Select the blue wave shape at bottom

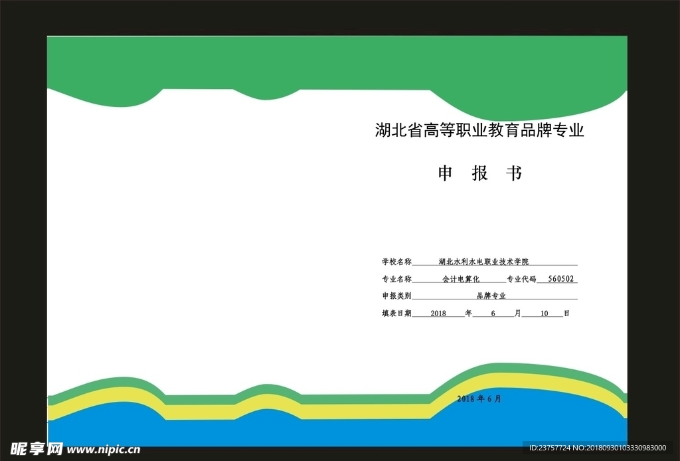pos(332,432)
